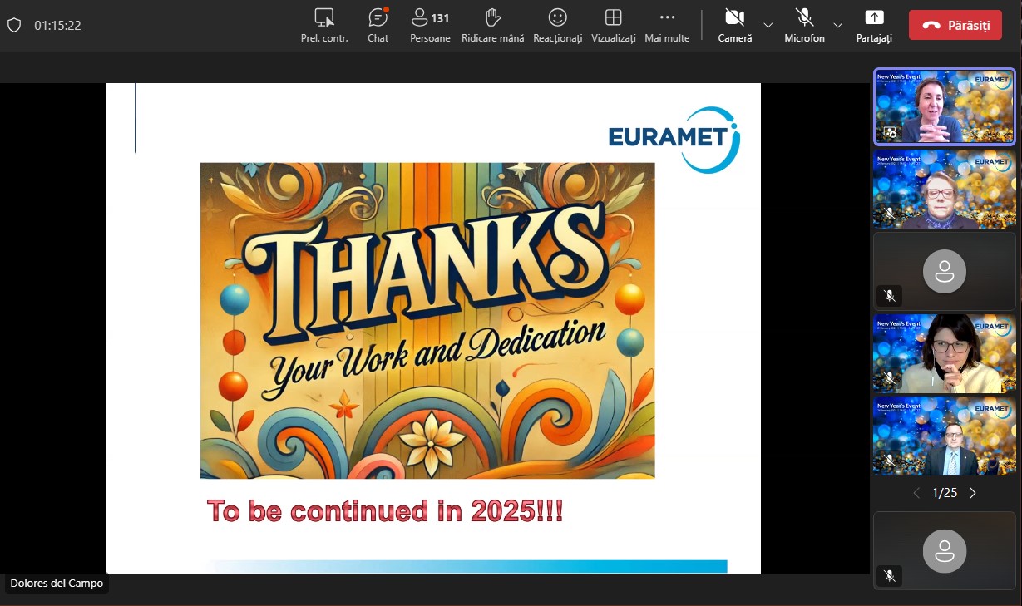Unmute the Microfon
Viewport: 1022px width, 606px height.
click(804, 25)
